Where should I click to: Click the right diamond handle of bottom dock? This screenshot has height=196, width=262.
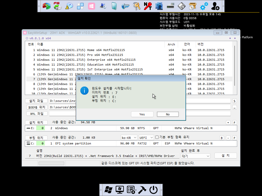[x=161, y=190]
